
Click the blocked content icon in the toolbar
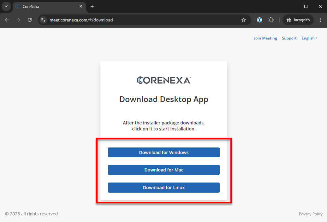pos(259,20)
